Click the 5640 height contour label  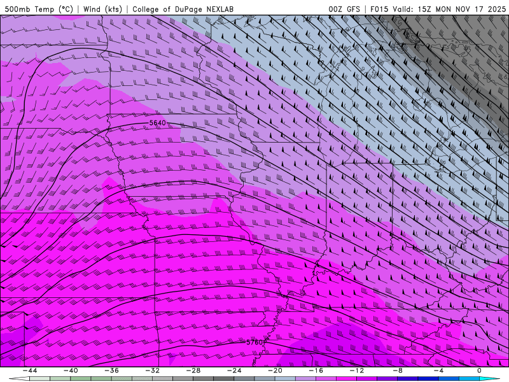coord(157,123)
